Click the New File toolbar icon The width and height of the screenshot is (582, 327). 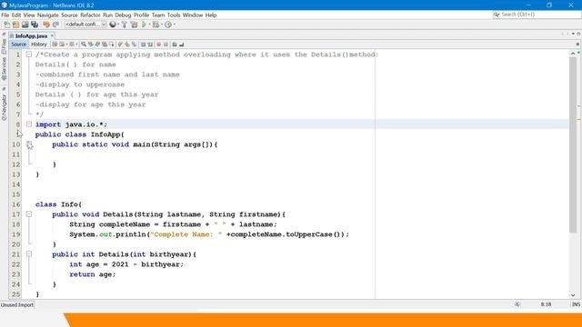pyautogui.click(x=6, y=25)
